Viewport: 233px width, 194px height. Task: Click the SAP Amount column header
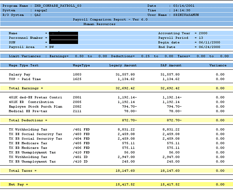pyautogui.click(x=171, y=65)
